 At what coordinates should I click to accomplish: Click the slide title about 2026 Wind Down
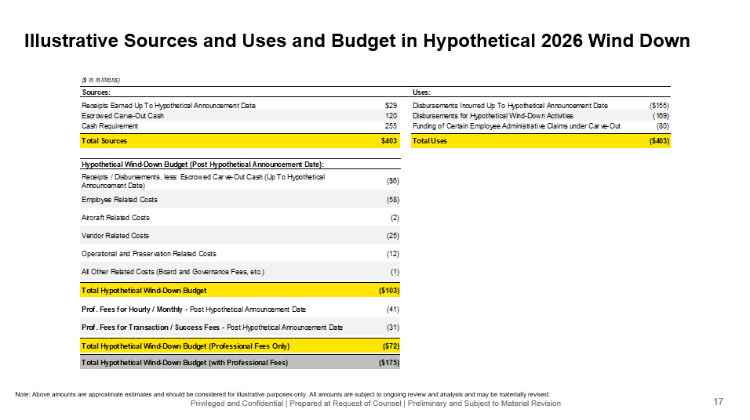(x=357, y=41)
